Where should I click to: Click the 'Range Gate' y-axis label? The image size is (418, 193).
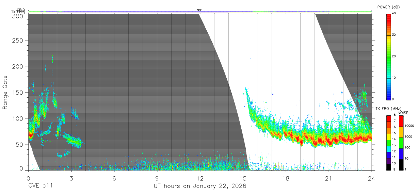[5, 92]
